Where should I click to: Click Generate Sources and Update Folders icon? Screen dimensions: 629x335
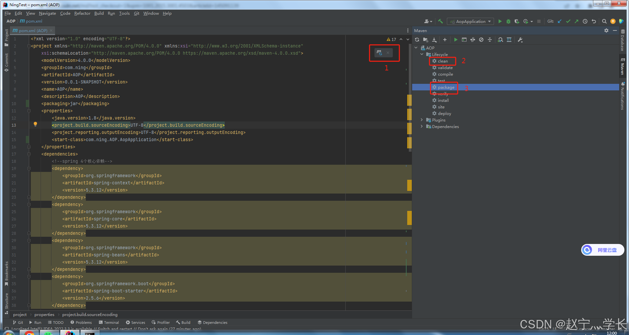pyautogui.click(x=426, y=40)
